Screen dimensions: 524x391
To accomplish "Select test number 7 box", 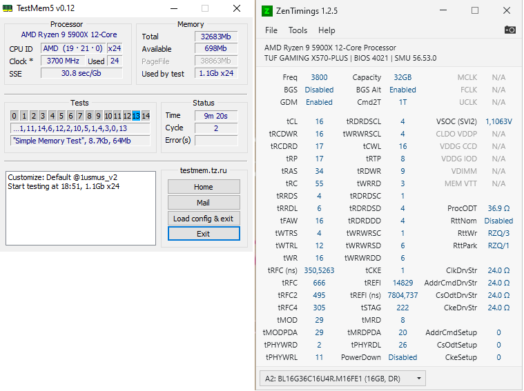I will point(80,116).
